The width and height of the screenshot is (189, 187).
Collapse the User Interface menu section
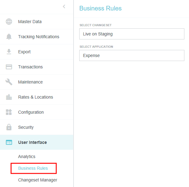point(33,142)
